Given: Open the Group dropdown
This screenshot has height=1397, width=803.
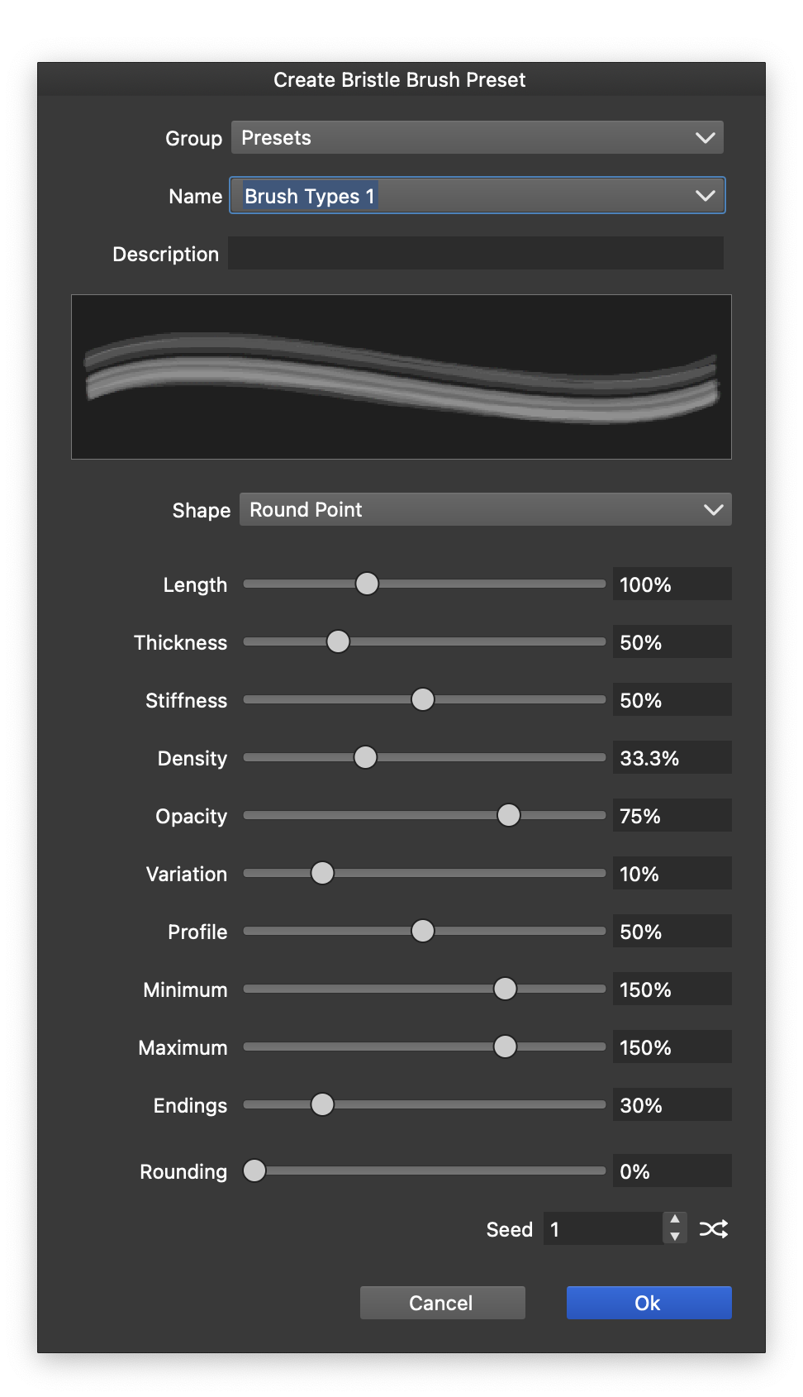Looking at the screenshot, I should 478,137.
